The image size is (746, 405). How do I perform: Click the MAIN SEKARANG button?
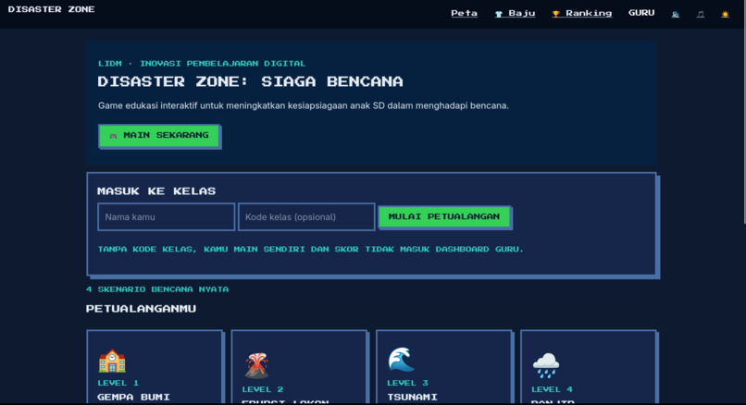(x=159, y=136)
